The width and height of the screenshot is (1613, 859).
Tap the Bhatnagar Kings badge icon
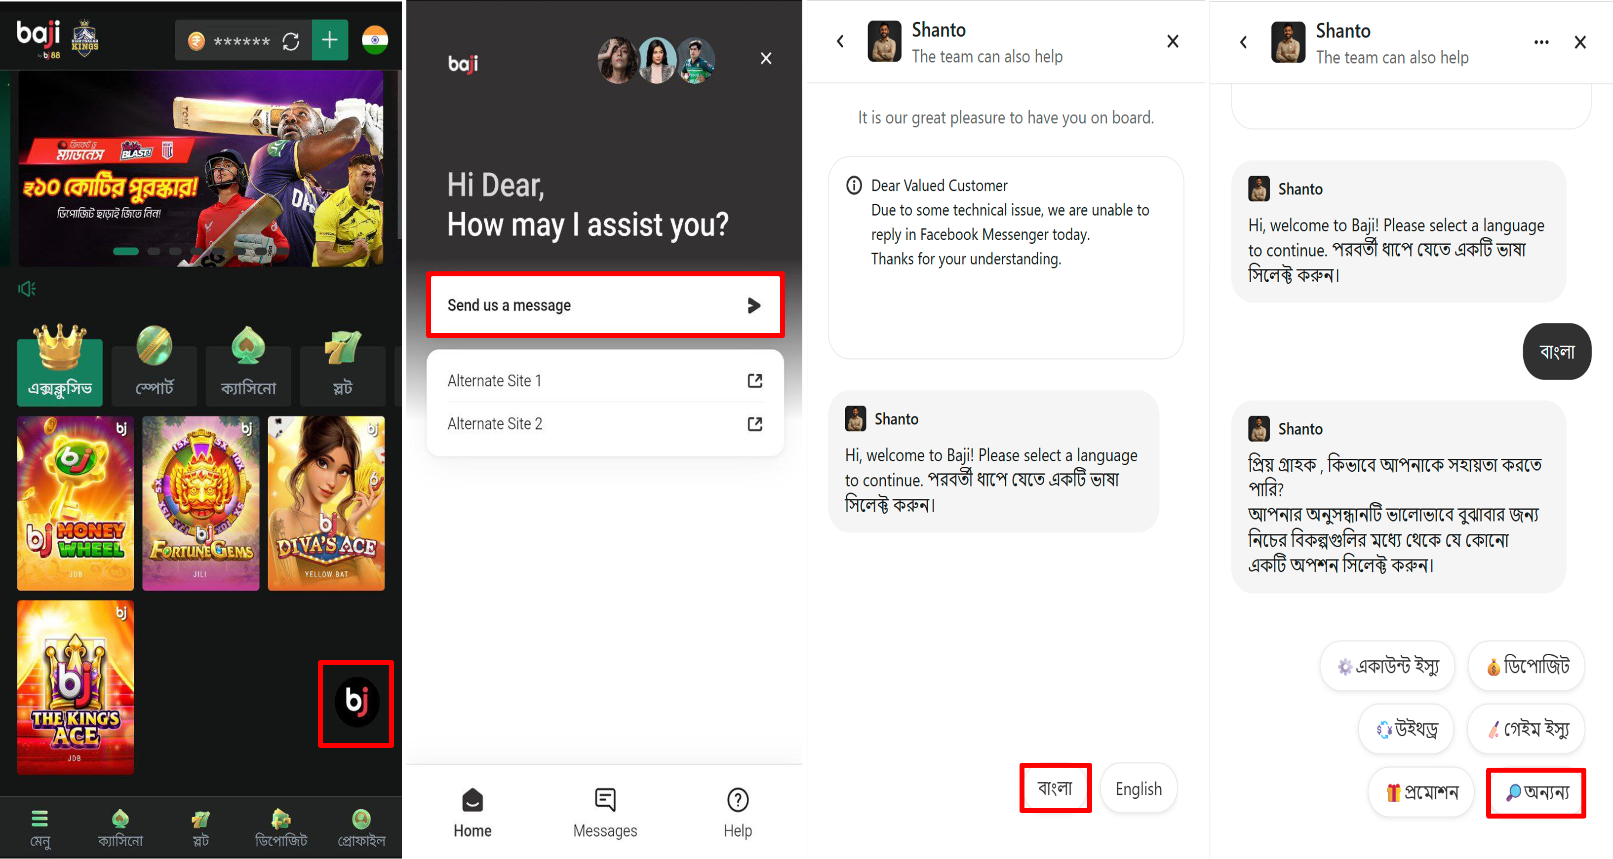point(84,39)
